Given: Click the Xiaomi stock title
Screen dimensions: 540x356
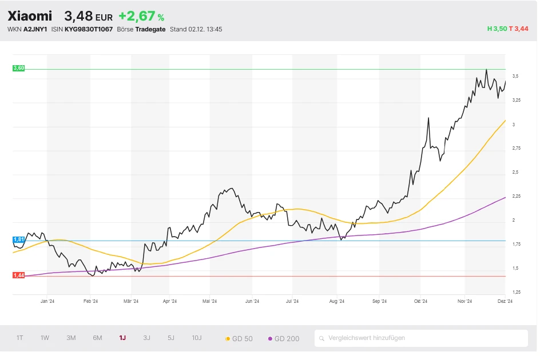Looking at the screenshot, I should click(x=30, y=16).
